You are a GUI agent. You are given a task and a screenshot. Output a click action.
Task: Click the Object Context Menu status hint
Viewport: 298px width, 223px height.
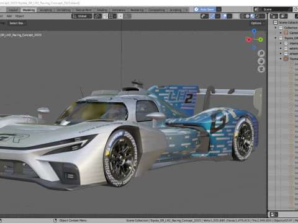[73, 221]
